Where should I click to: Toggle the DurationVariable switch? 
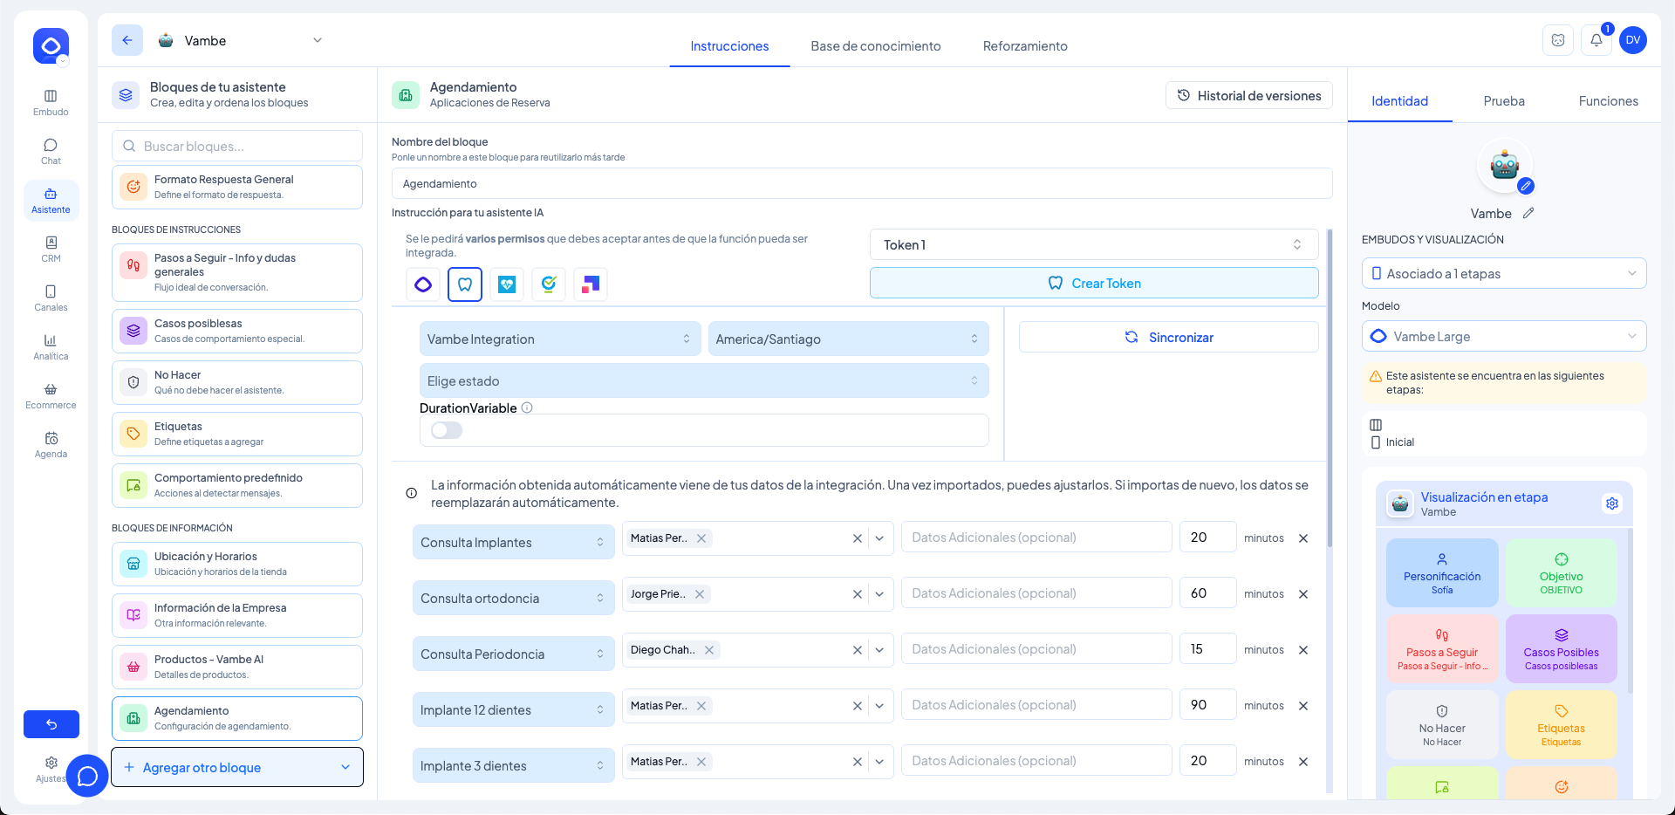coord(447,430)
